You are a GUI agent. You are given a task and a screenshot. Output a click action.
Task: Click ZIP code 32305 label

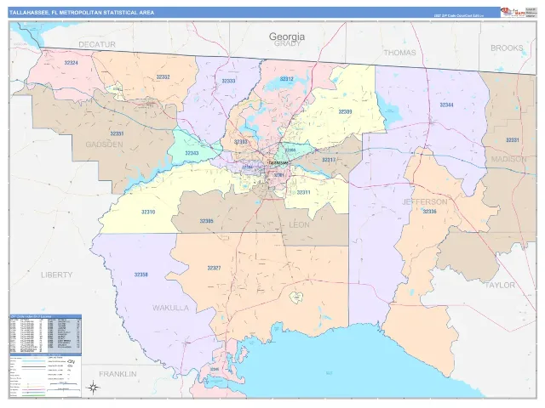point(206,221)
